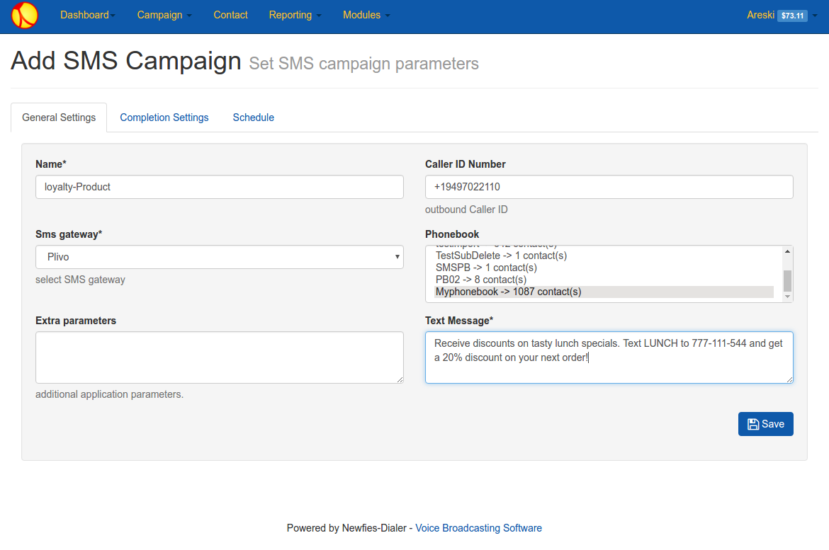
Task: Open the Dashboard dropdown menu
Action: [88, 15]
